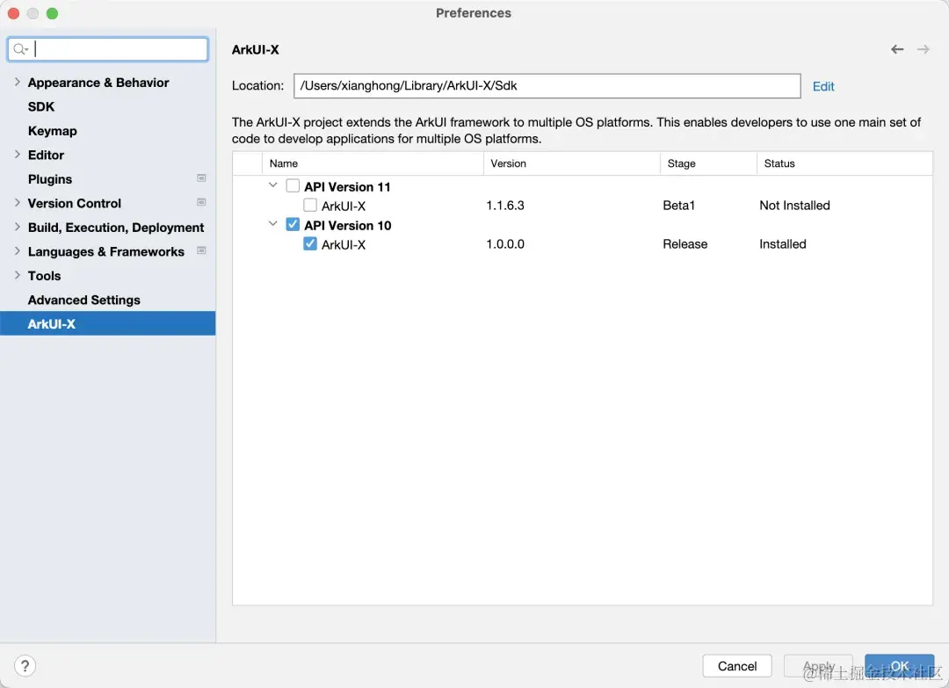Click the project-level icon beside Plugins
The height and width of the screenshot is (688, 949).
pyautogui.click(x=201, y=177)
